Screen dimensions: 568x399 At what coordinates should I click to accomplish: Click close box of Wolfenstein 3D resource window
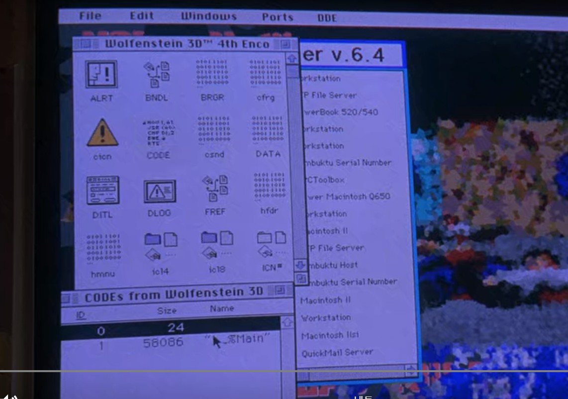click(86, 44)
